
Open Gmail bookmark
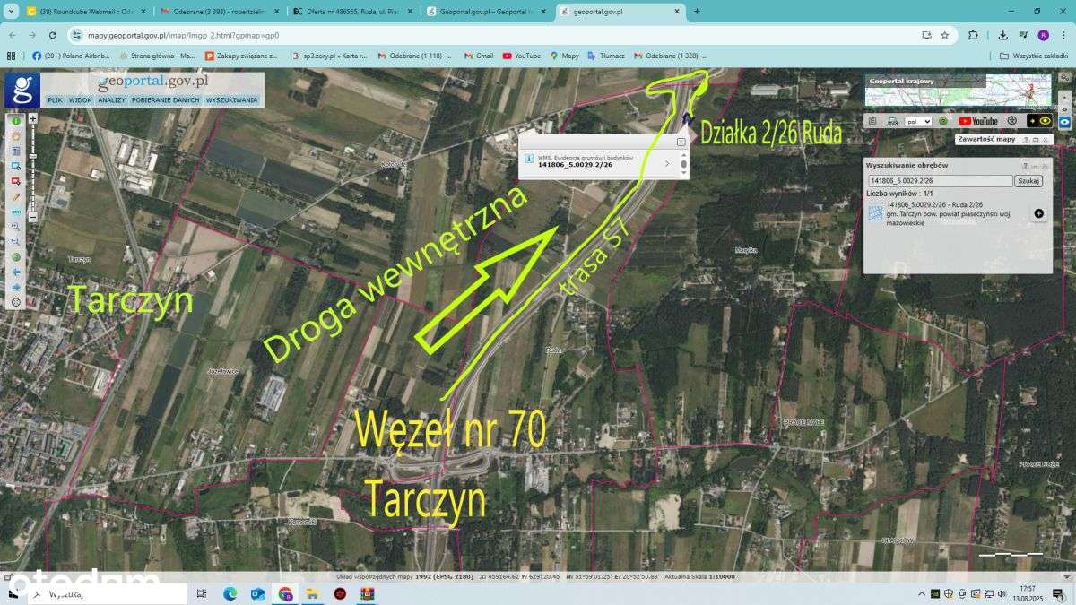click(x=479, y=56)
